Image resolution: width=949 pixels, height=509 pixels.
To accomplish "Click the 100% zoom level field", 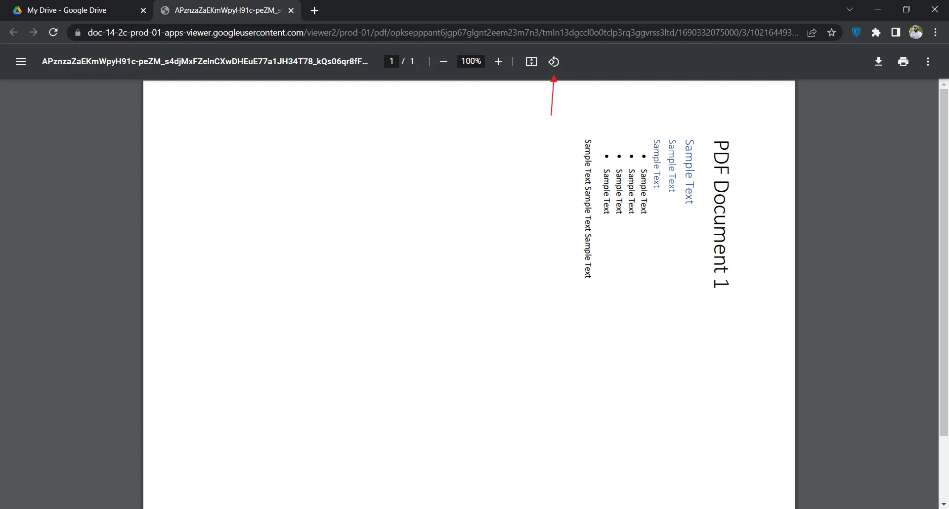I will 471,61.
